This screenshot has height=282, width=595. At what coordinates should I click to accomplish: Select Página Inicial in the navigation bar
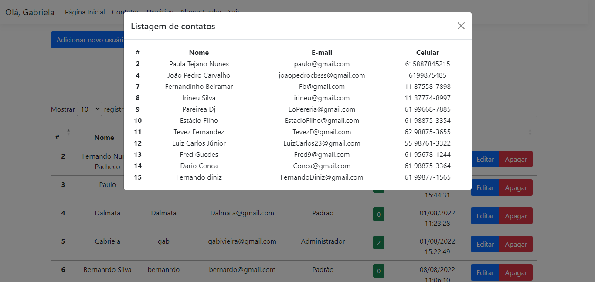pyautogui.click(x=85, y=12)
